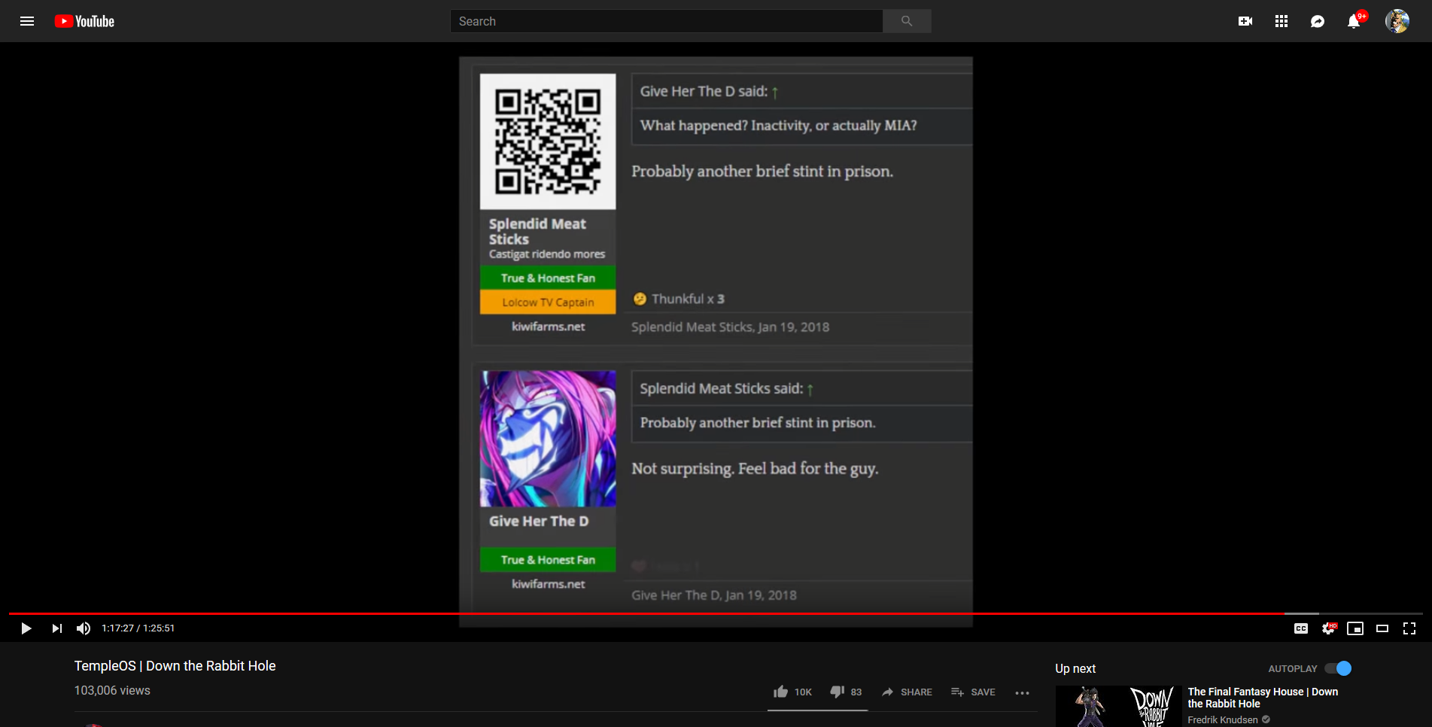The image size is (1432, 727).
Task: Open the notifications bell
Action: 1354,21
